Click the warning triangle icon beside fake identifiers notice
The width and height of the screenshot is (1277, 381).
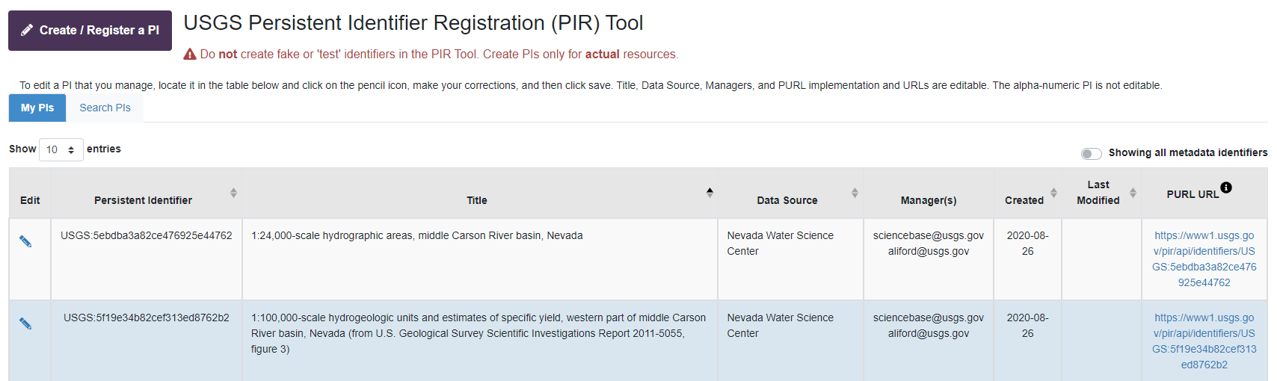pos(190,55)
